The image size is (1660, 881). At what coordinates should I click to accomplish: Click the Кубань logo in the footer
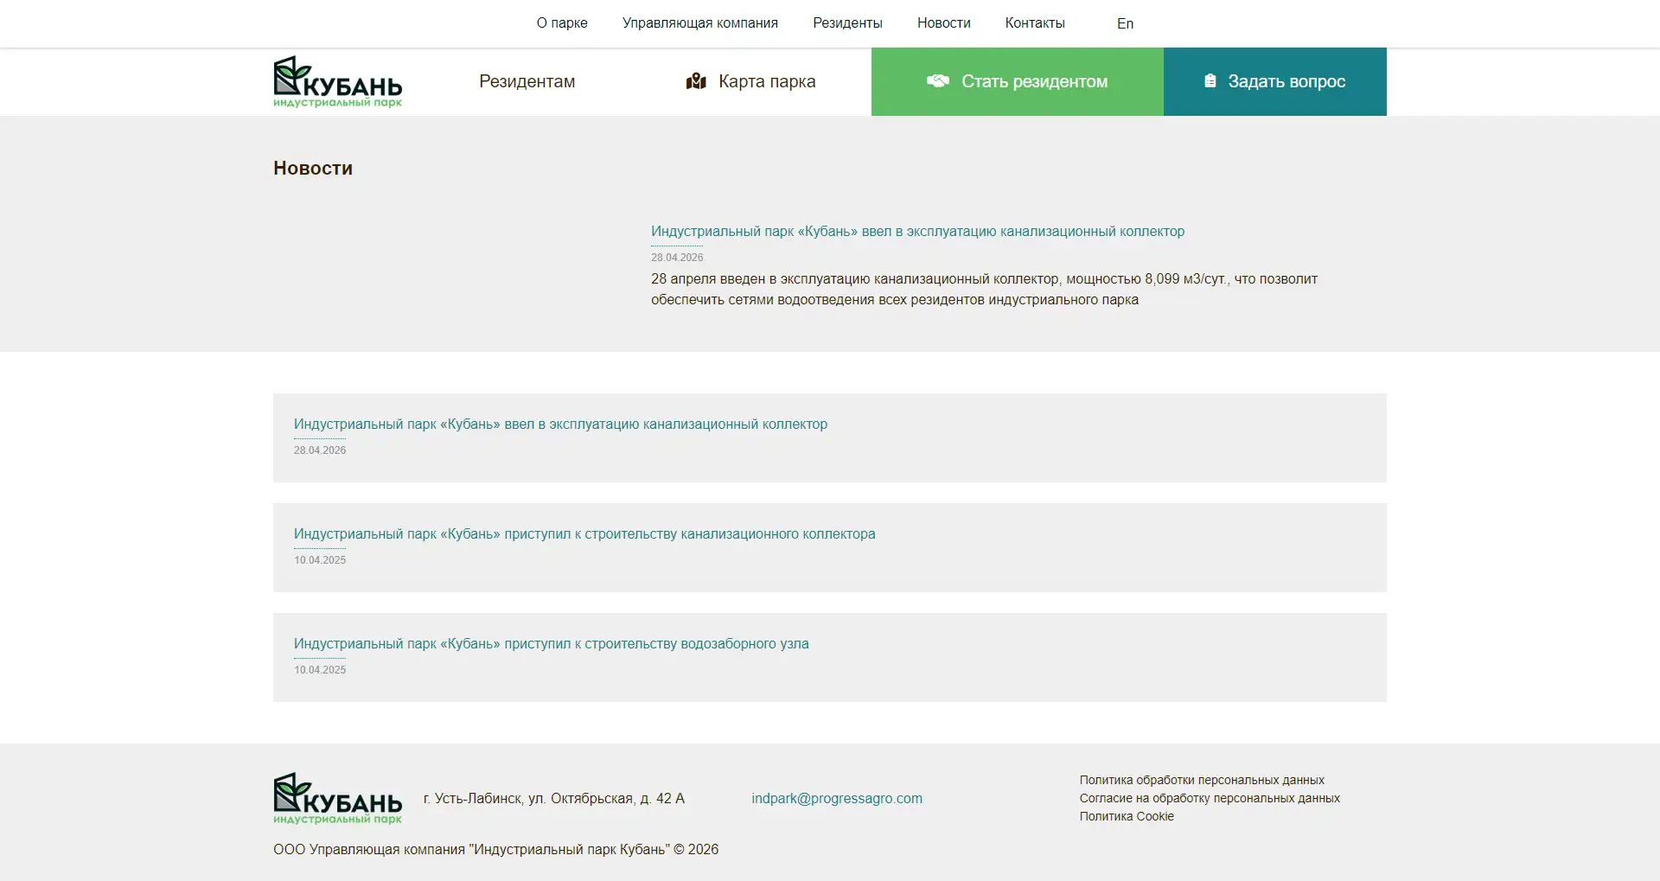(338, 798)
